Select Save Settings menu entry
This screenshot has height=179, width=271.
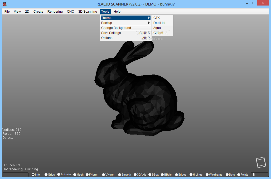126,33
